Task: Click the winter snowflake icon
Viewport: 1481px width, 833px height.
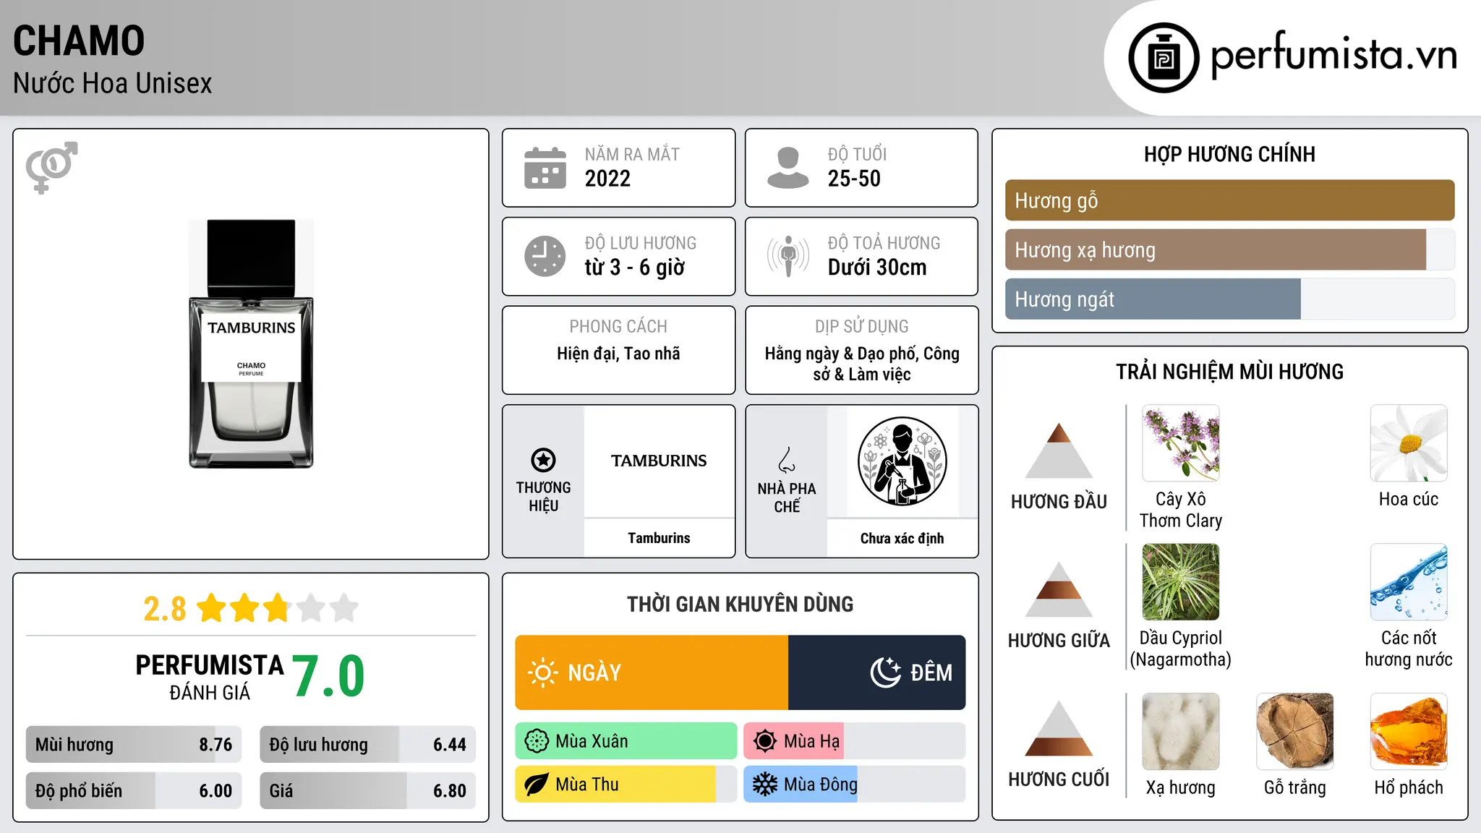Action: 765,785
